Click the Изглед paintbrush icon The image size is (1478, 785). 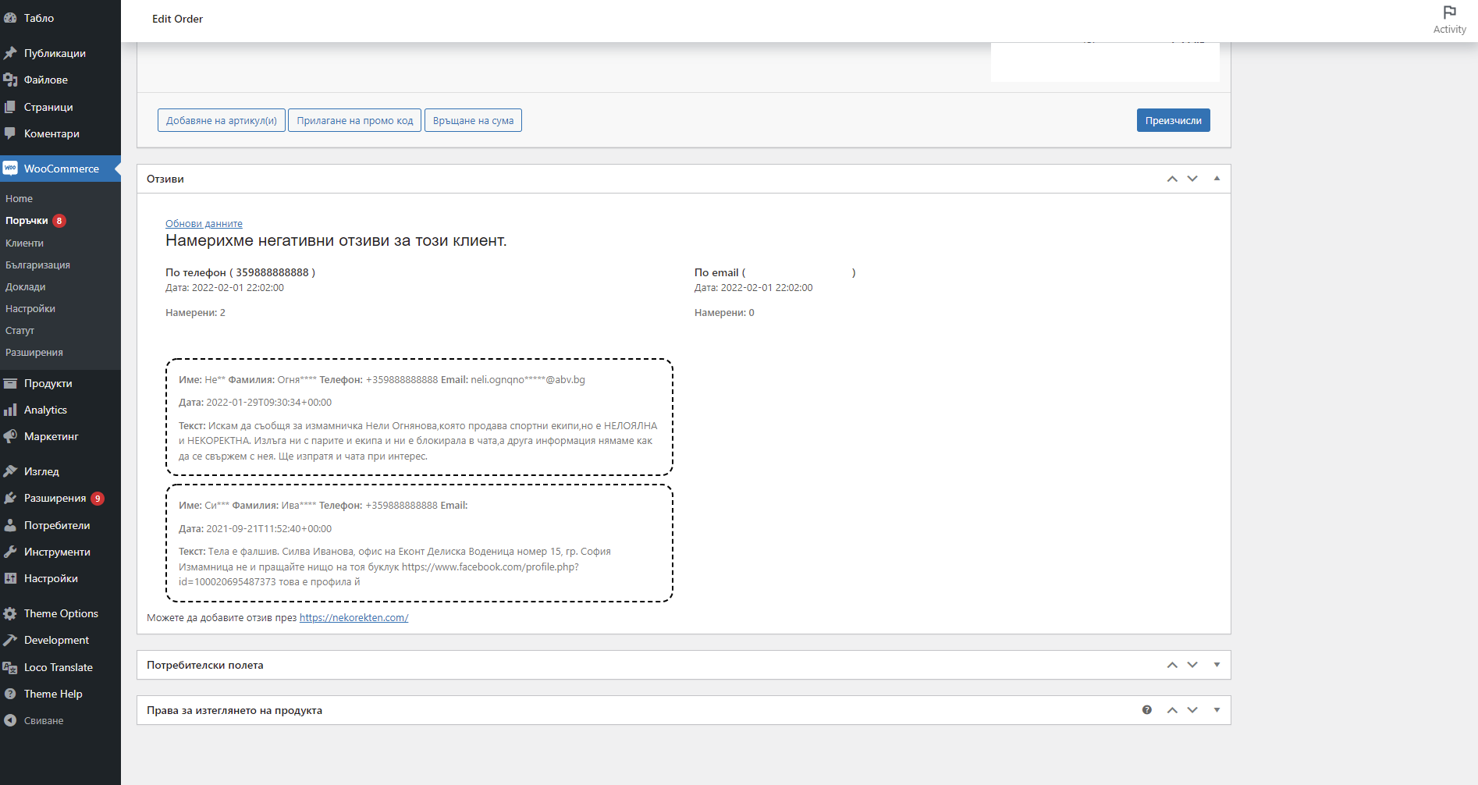click(x=10, y=471)
